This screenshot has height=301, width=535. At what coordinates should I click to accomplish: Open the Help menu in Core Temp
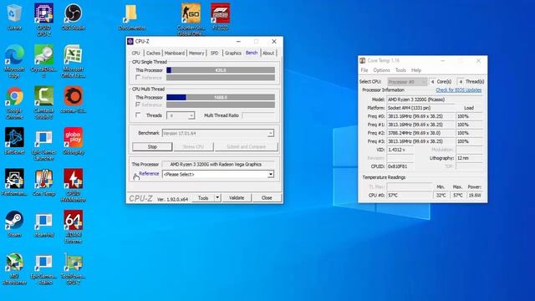pos(416,70)
